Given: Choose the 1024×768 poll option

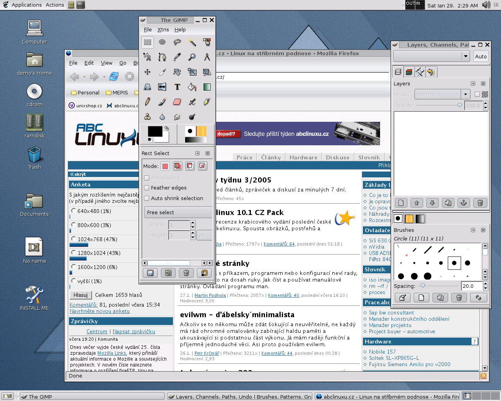Looking at the screenshot, I should pyautogui.click(x=73, y=239).
